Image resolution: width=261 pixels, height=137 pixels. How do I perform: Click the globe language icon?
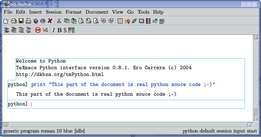[x=43, y=21]
